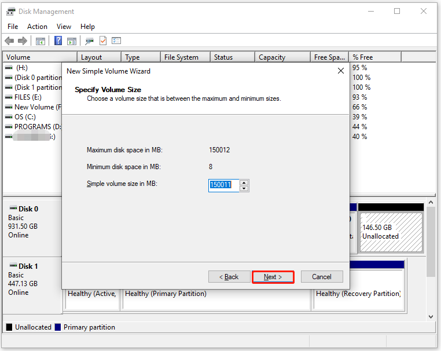Click the 95 % free value
Image resolution: width=441 pixels, height=351 pixels.
point(360,68)
